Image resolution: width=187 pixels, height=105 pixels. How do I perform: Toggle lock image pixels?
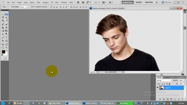[x=165, y=84]
